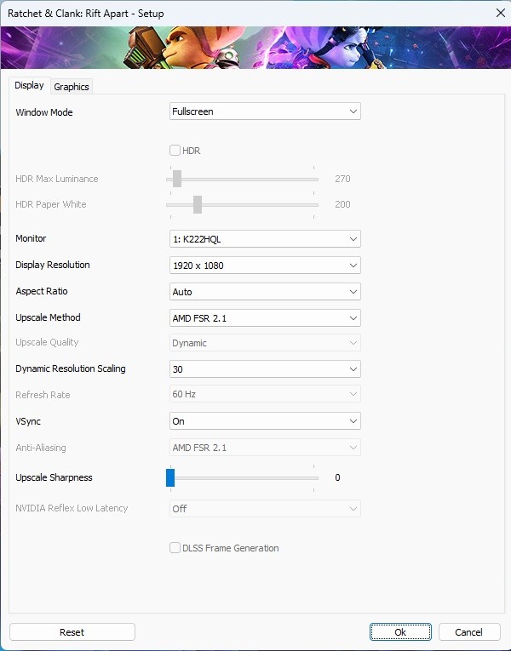Change the Upscale Method dropdown
The width and height of the screenshot is (511, 651).
pyautogui.click(x=265, y=318)
